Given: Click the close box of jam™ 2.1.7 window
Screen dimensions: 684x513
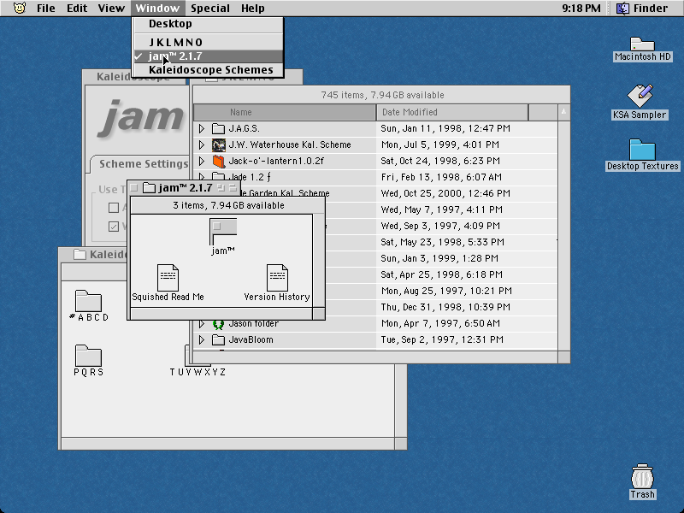Looking at the screenshot, I should (x=134, y=188).
